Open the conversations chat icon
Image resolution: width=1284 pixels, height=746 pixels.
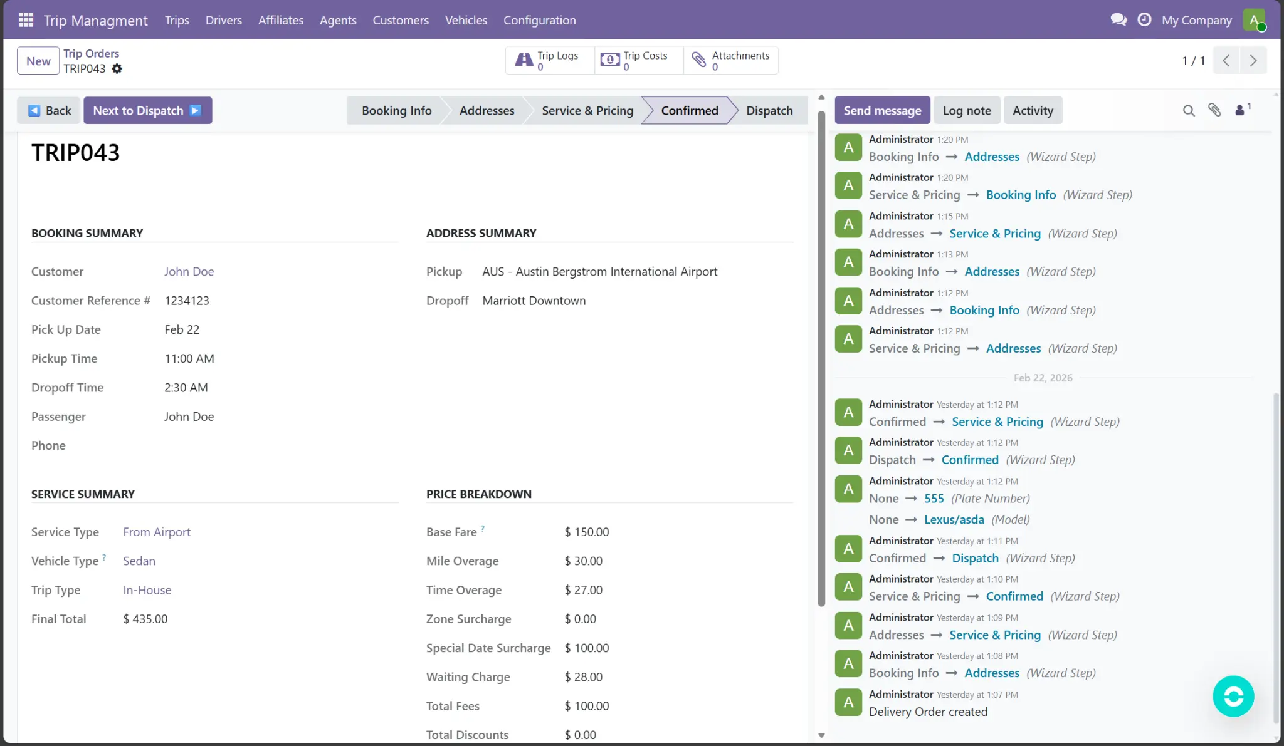point(1118,20)
